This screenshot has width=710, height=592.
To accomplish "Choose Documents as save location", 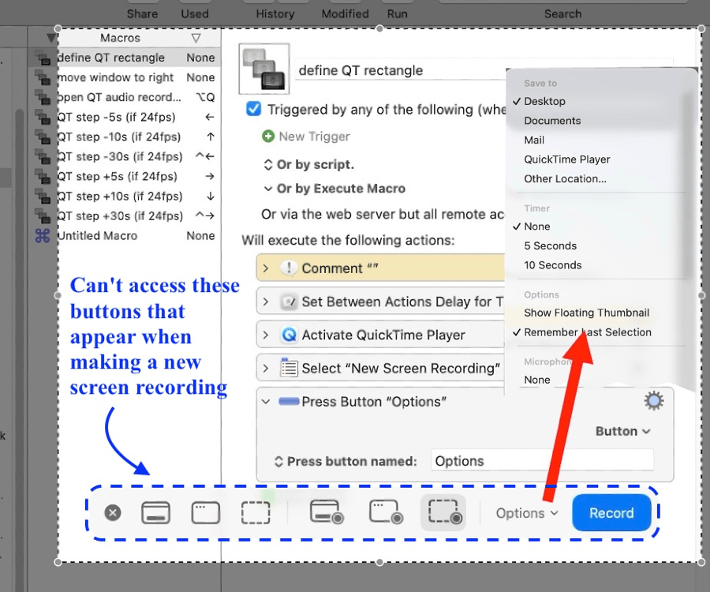I will coord(552,121).
